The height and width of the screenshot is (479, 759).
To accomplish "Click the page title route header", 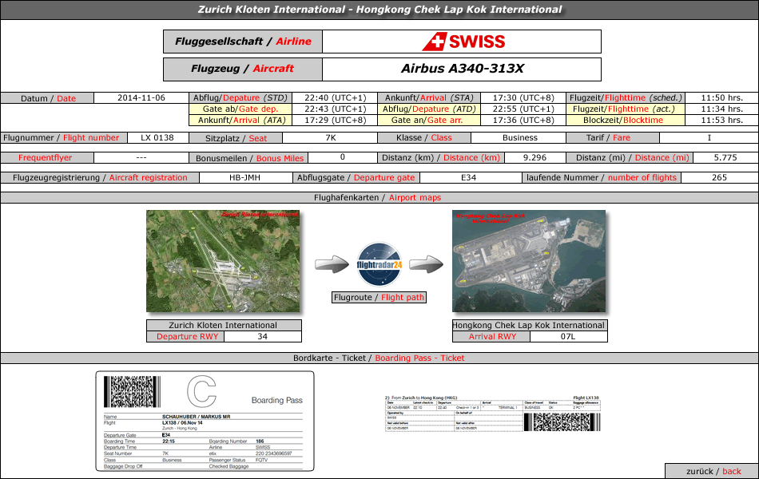I will pos(379,10).
